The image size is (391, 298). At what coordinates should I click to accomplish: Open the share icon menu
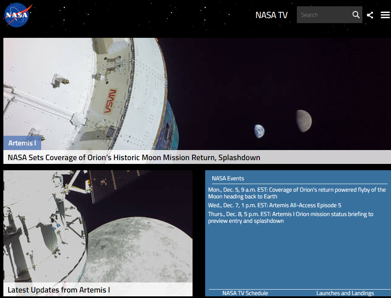(x=370, y=15)
